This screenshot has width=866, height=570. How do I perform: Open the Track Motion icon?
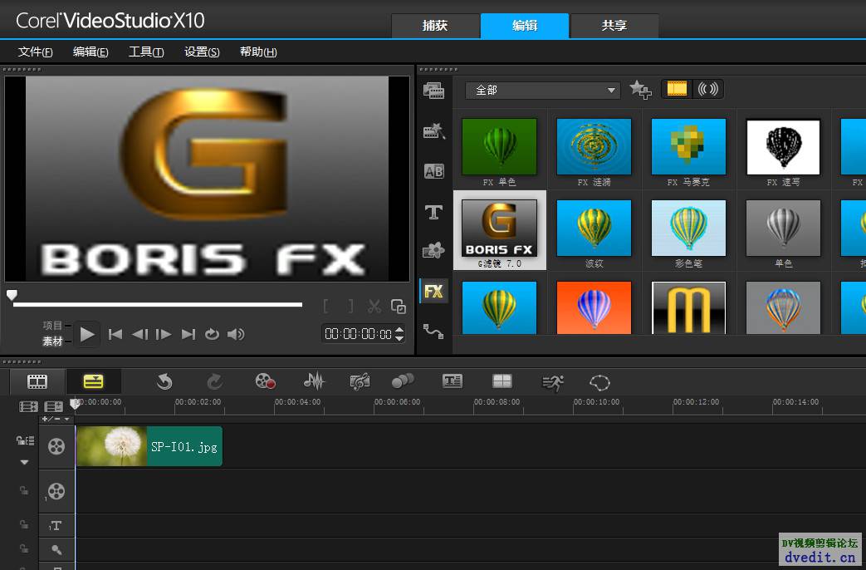pyautogui.click(x=403, y=381)
